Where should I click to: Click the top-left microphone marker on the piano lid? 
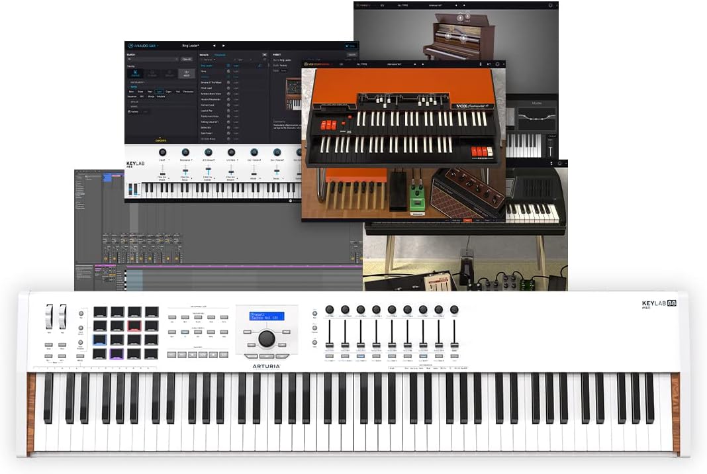[x=460, y=18]
